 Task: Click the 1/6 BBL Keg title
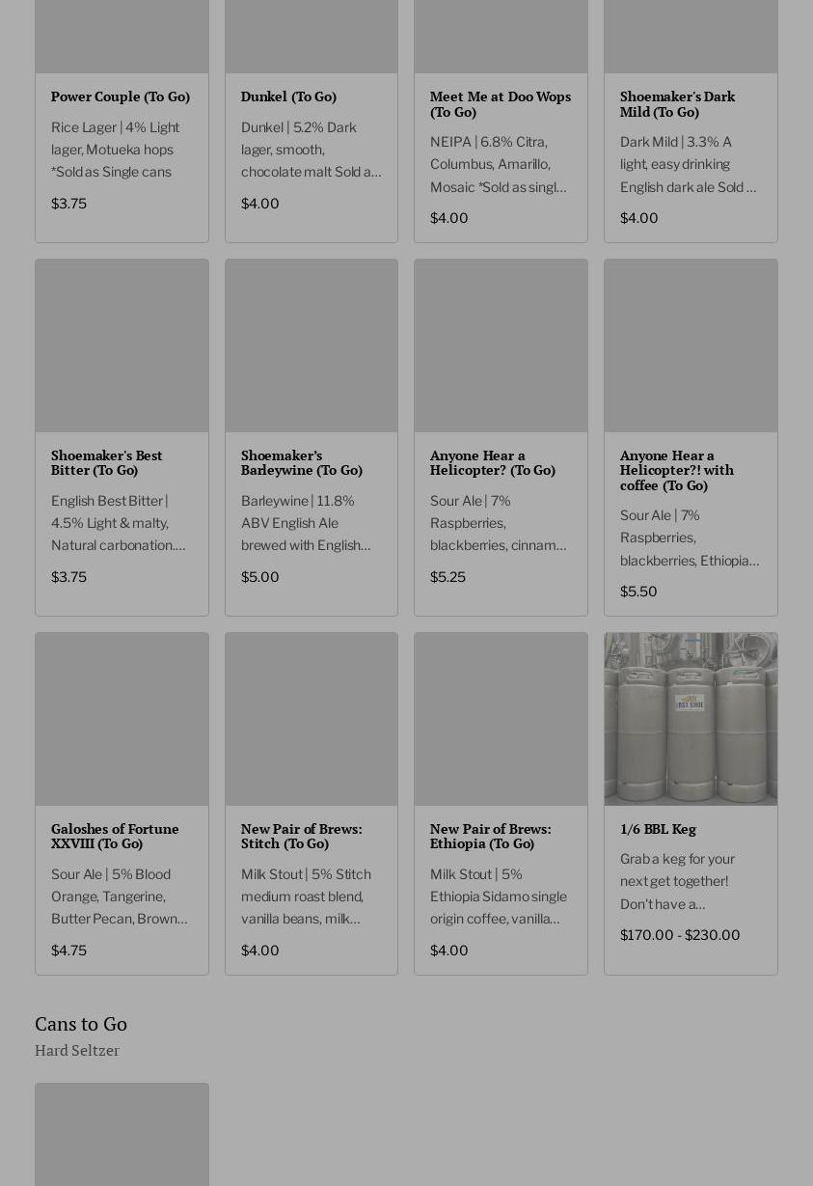[658, 829]
